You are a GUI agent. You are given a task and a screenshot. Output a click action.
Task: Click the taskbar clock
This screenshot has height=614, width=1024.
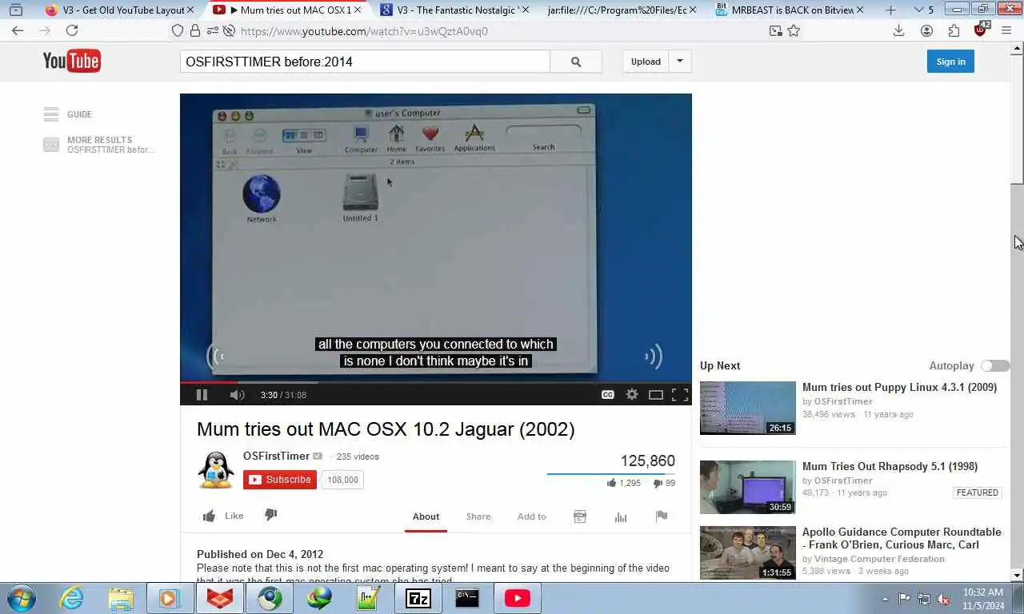983,599
